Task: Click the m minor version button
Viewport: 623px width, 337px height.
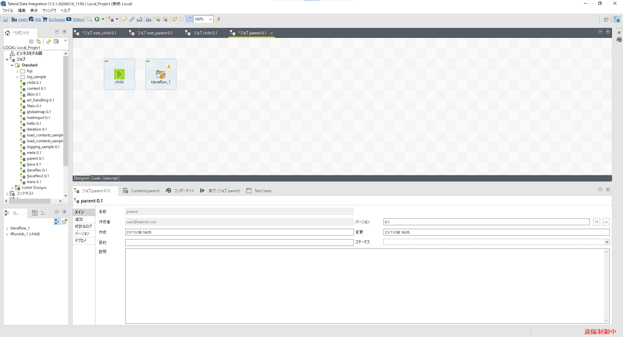Action: click(606, 222)
